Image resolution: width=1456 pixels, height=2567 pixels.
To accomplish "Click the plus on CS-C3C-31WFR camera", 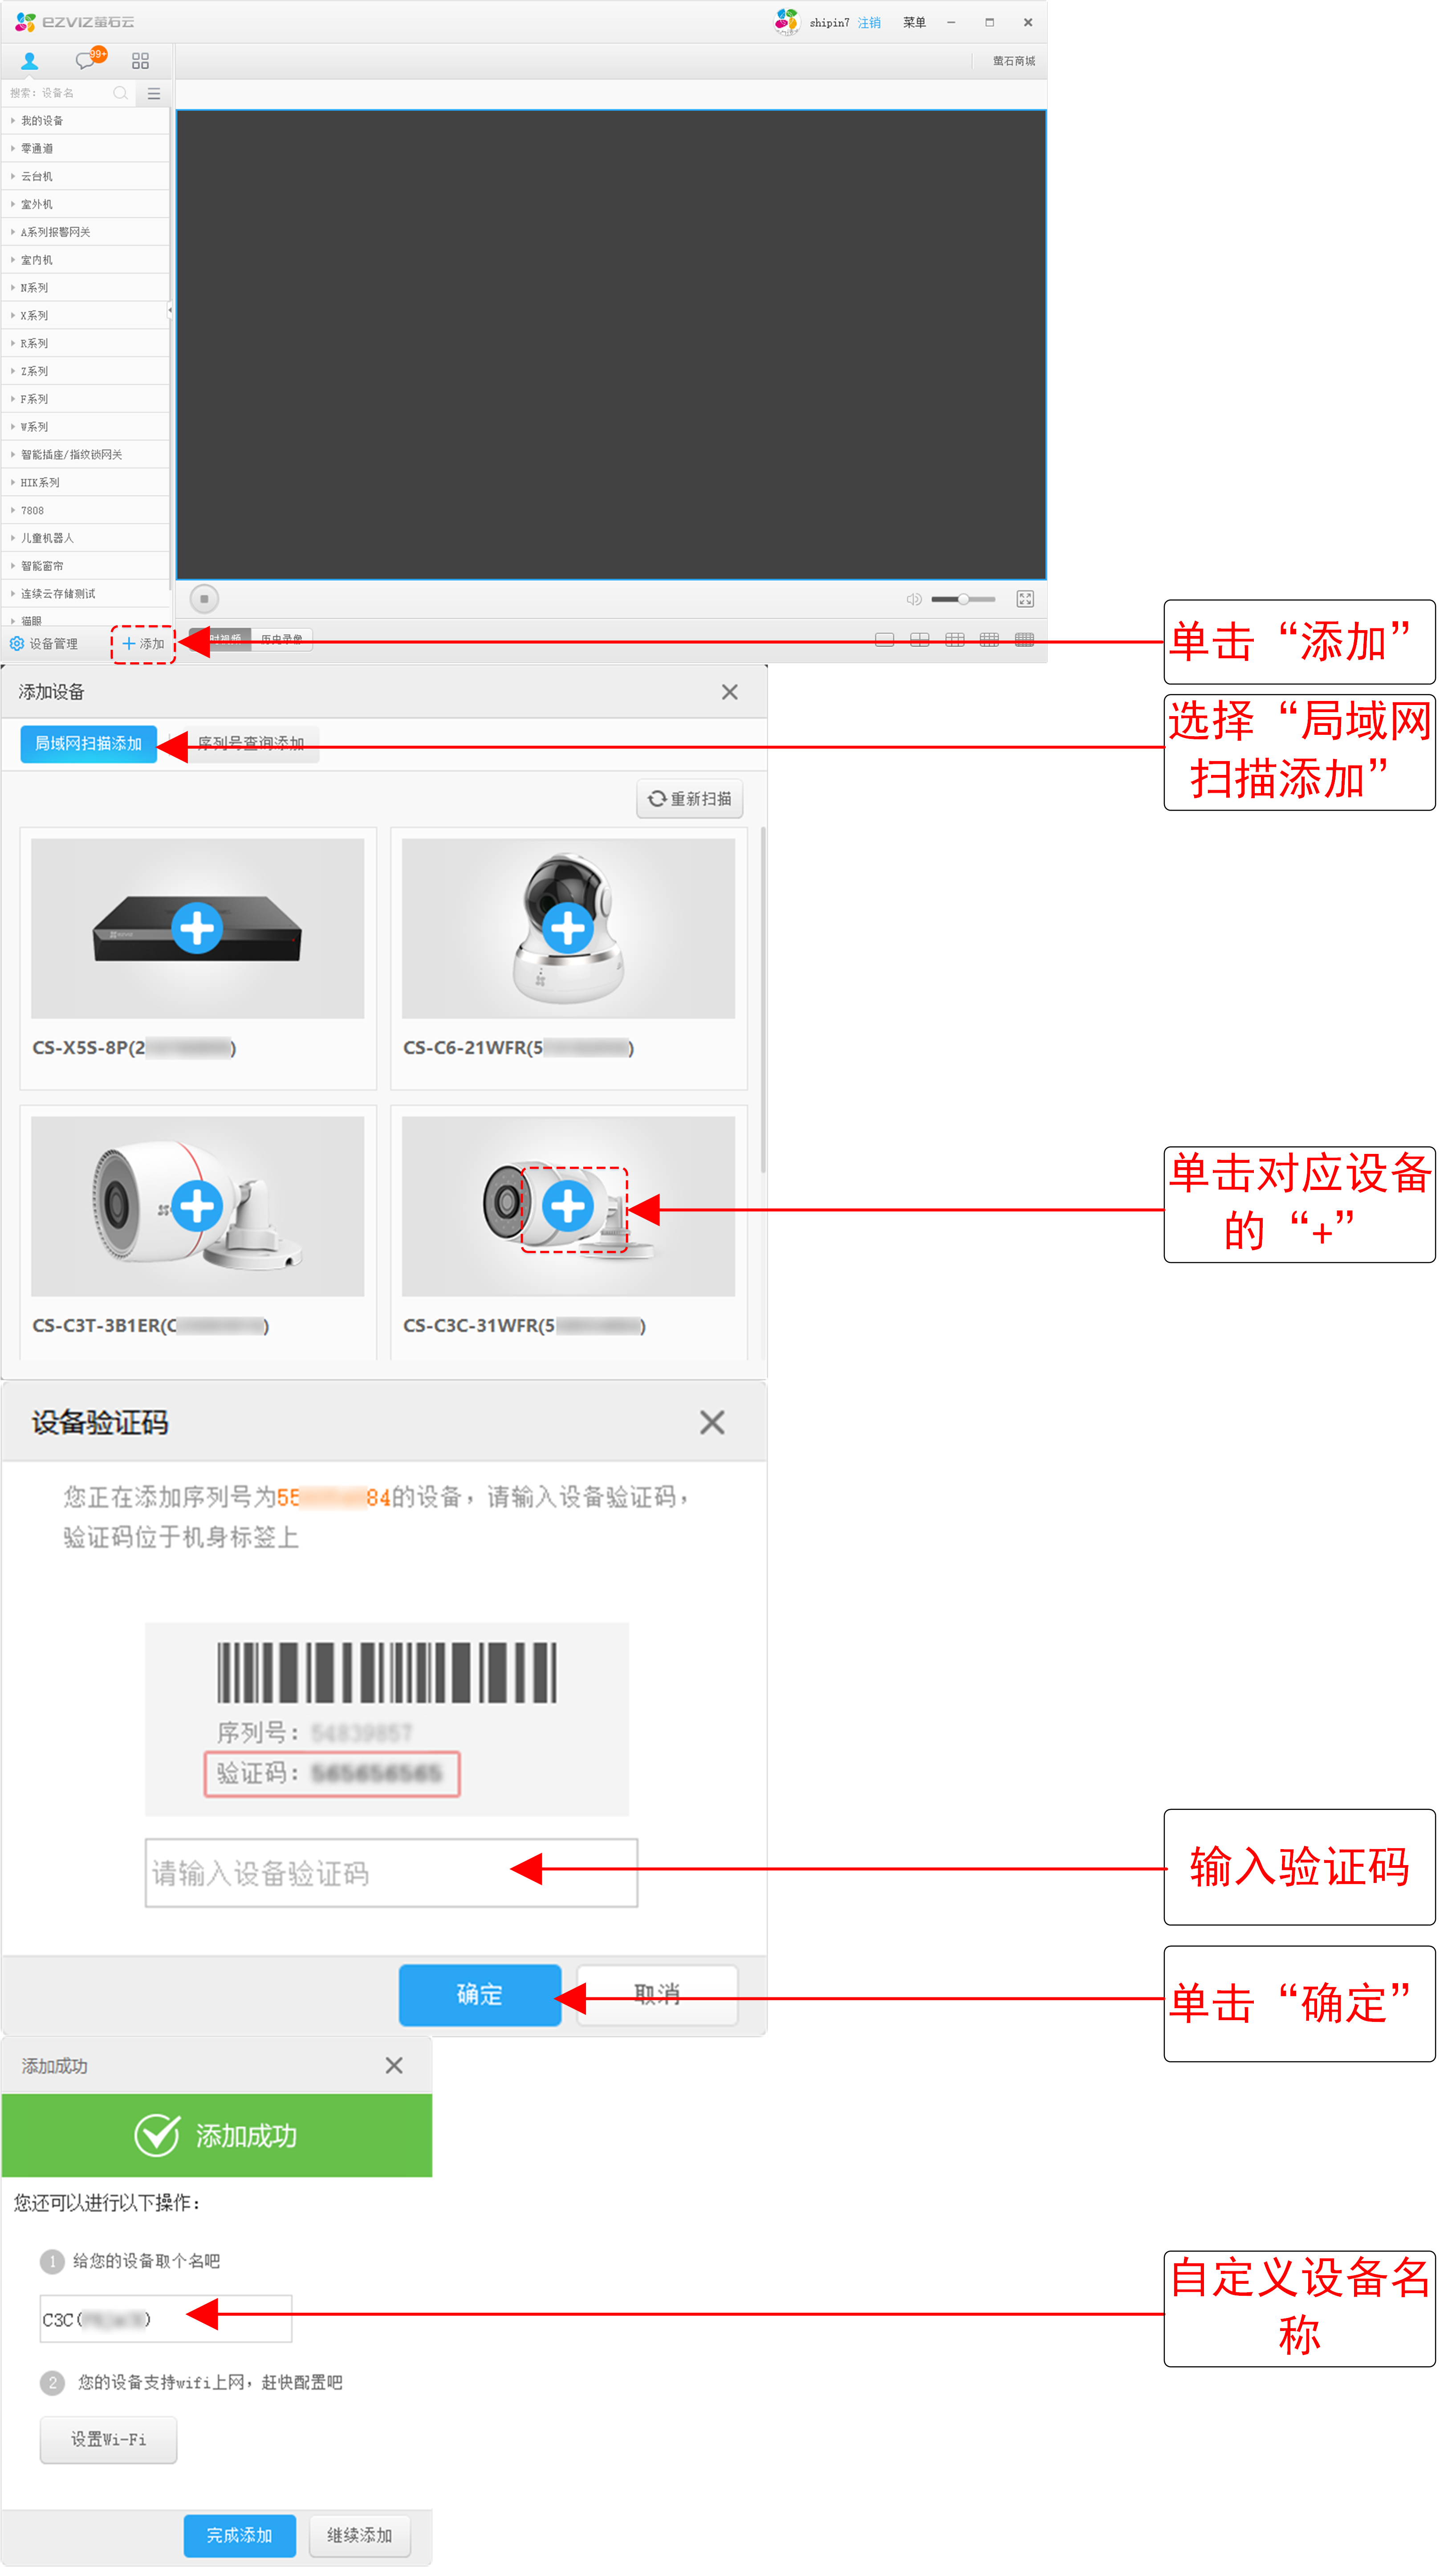I will [568, 1206].
